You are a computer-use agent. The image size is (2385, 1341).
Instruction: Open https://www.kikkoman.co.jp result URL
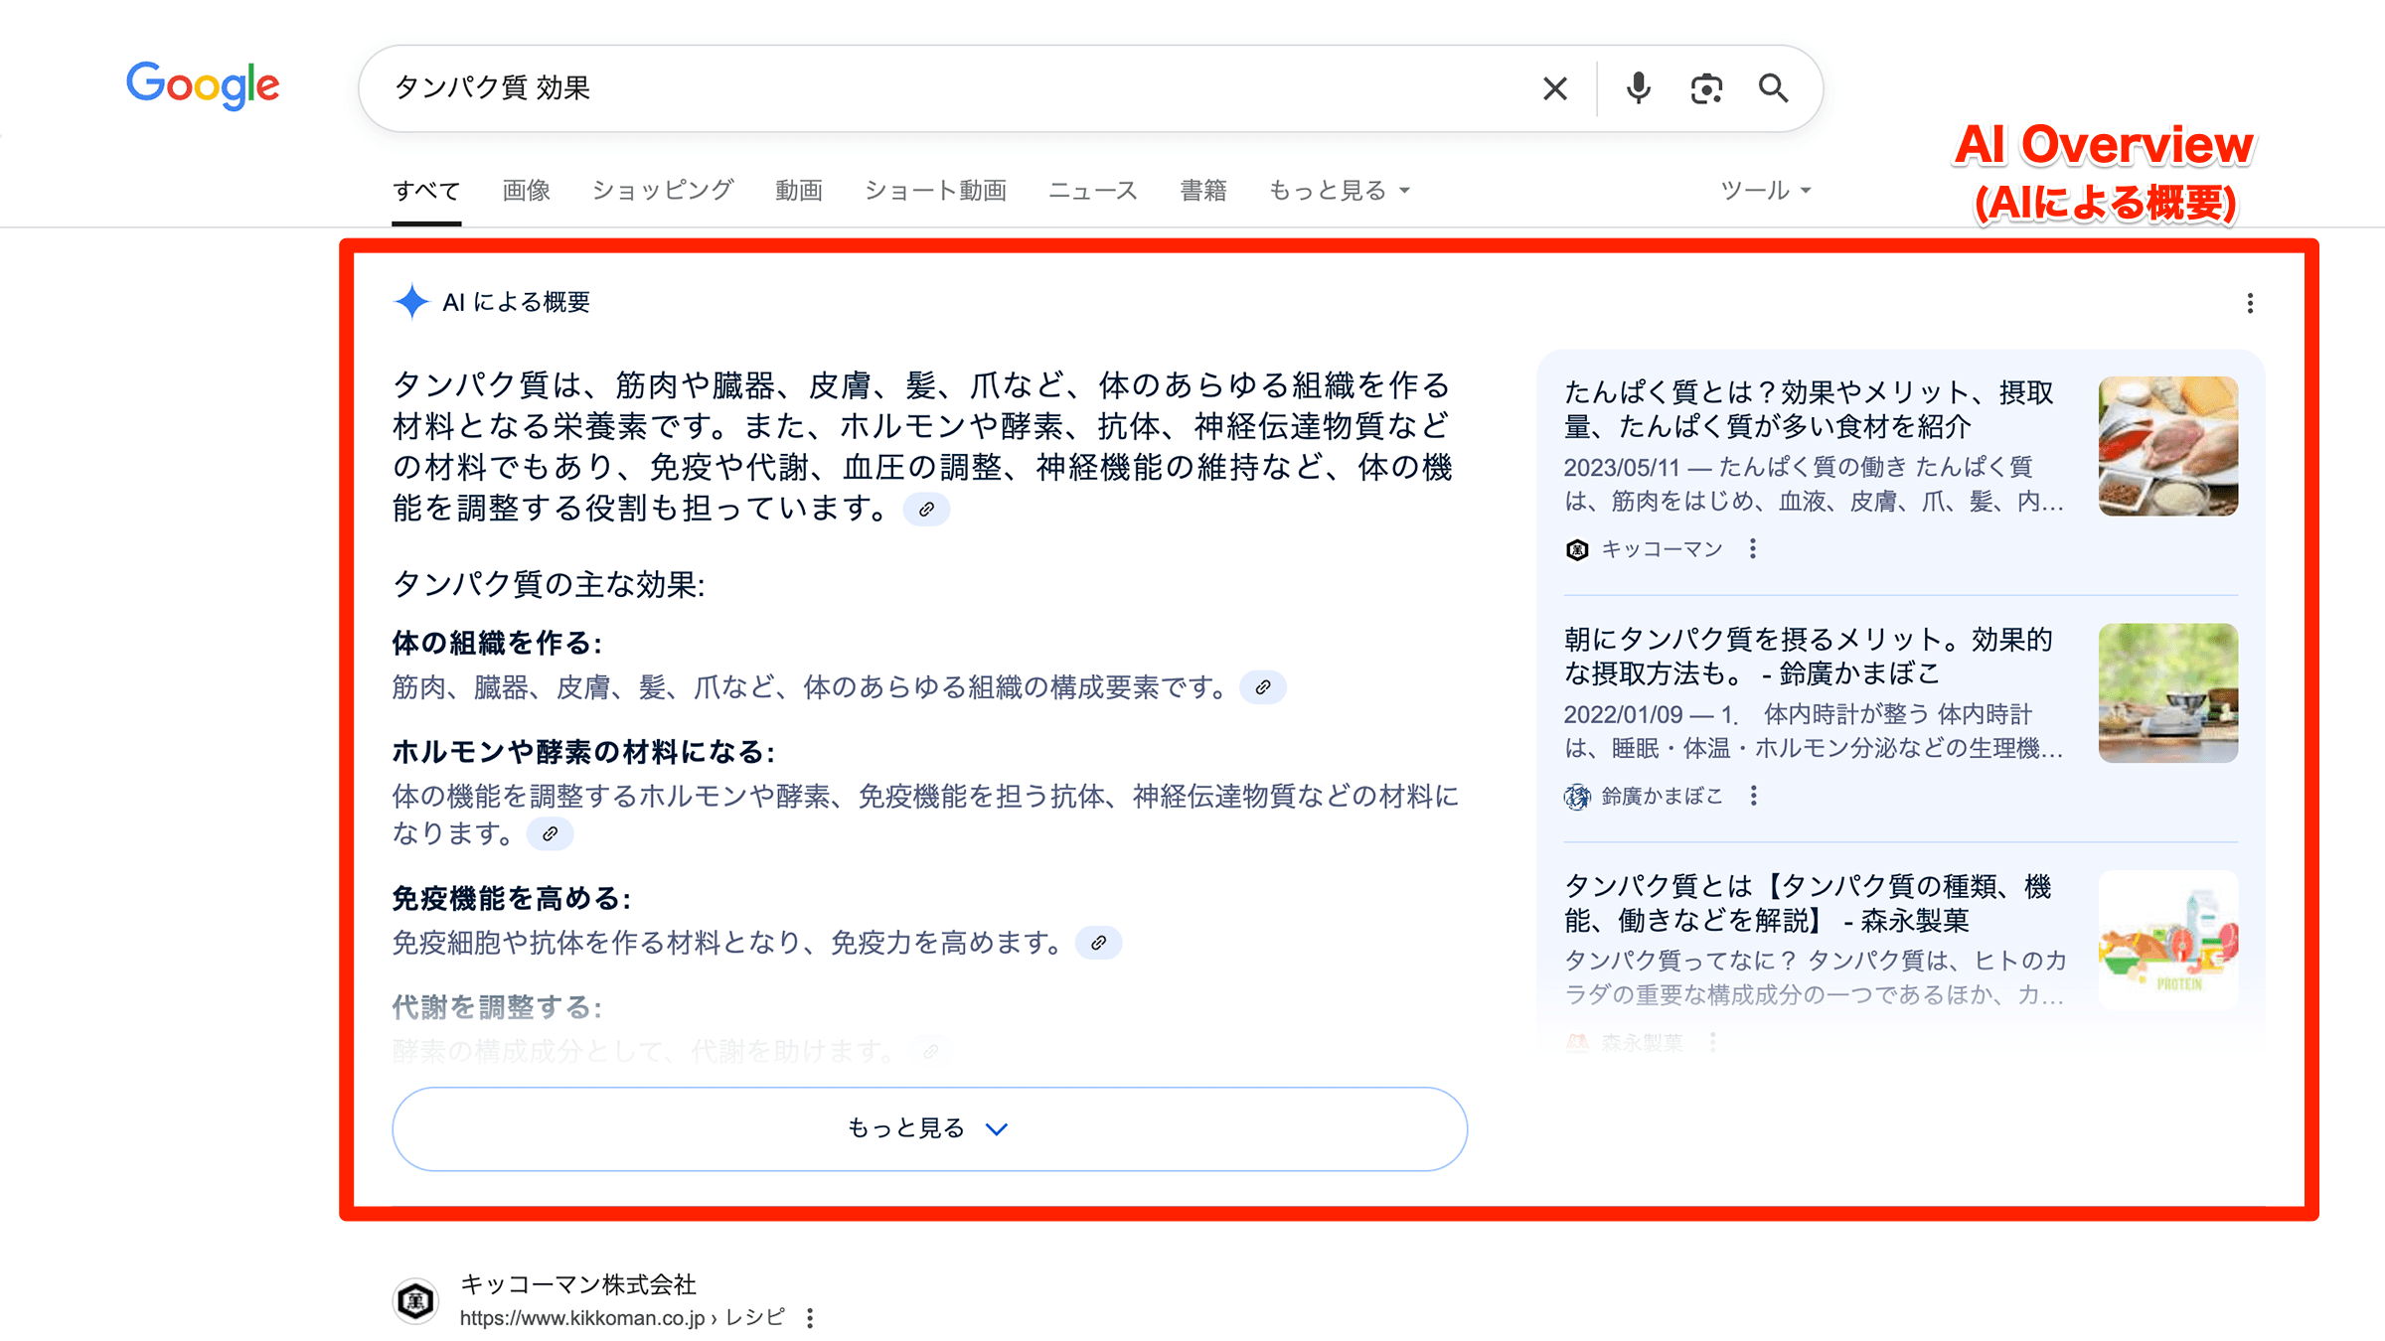[622, 1318]
